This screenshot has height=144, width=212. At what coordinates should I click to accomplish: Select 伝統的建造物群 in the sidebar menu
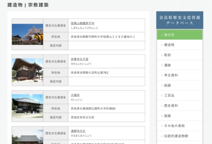pyautogui.click(x=180, y=136)
